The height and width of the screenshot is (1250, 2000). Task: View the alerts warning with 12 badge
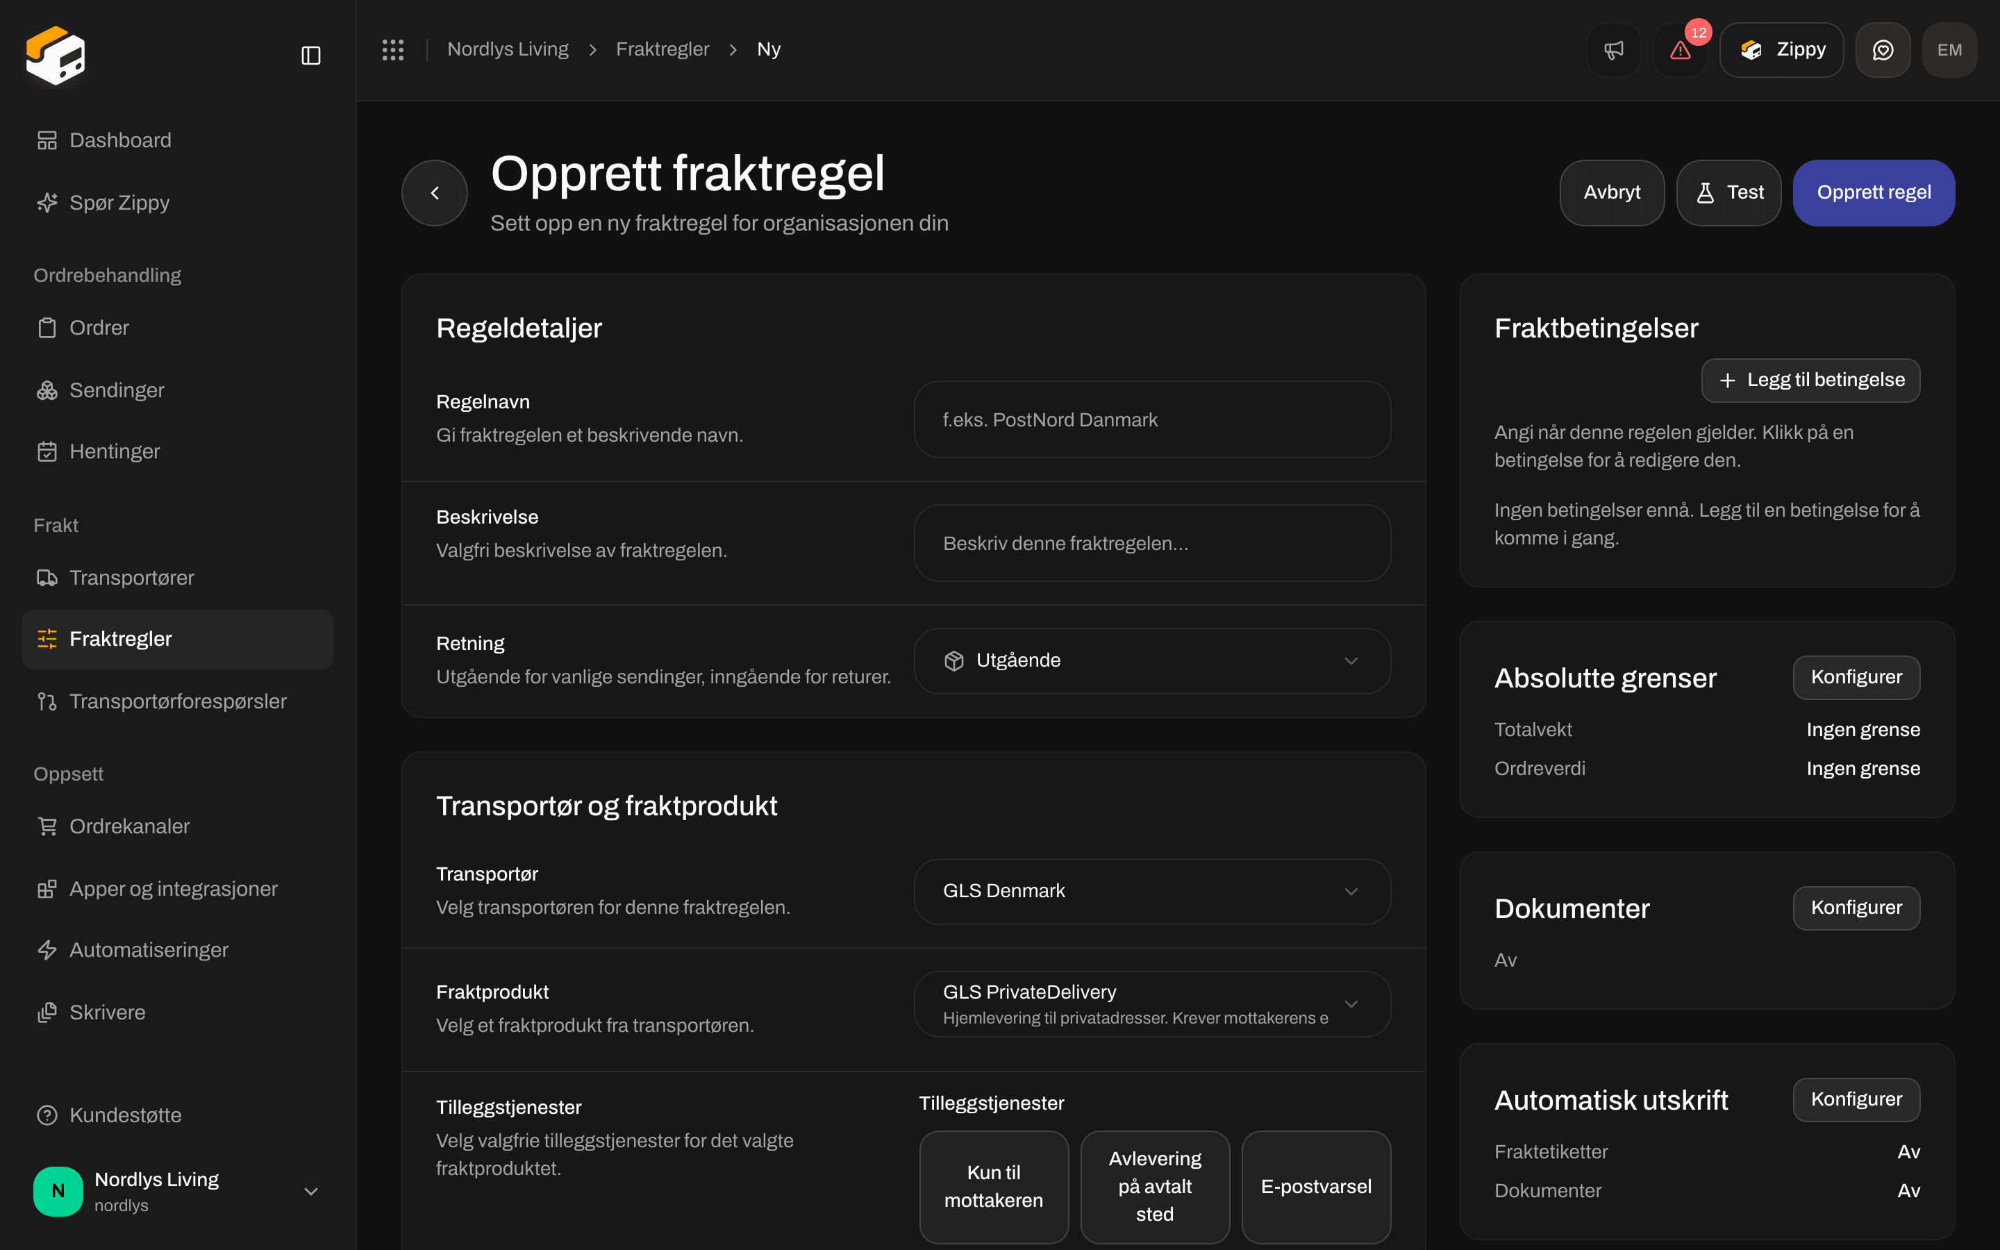1680,49
